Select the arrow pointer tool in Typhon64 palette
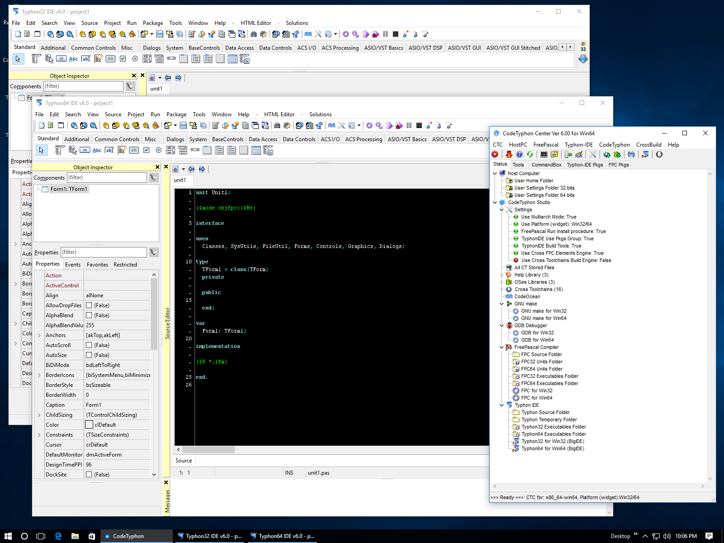 (41, 150)
